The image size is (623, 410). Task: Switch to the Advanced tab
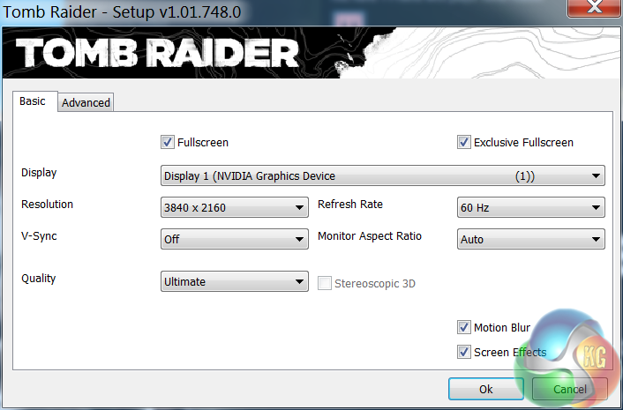pyautogui.click(x=86, y=103)
